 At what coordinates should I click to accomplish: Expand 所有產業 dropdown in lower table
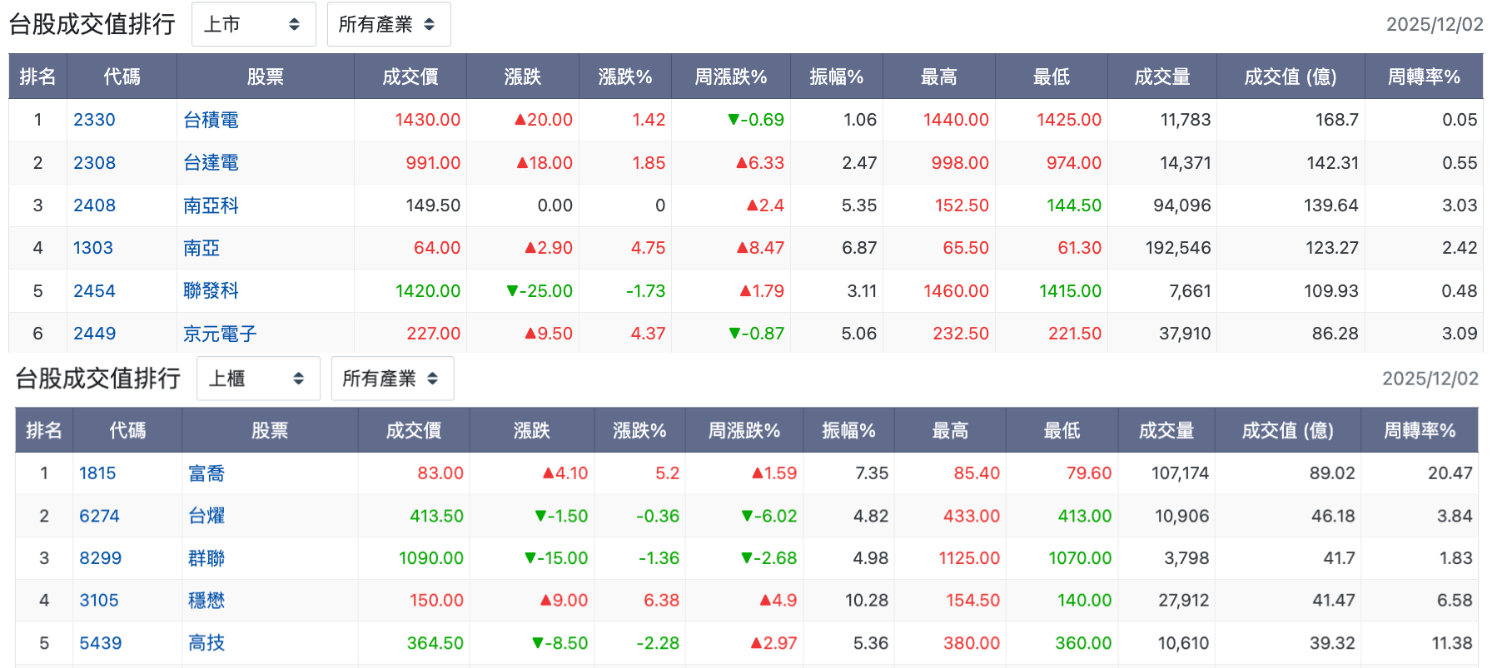tap(392, 379)
